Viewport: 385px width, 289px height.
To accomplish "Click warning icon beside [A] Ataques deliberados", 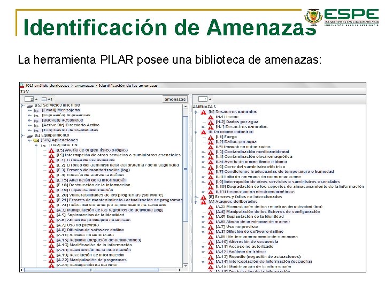I will (203, 202).
